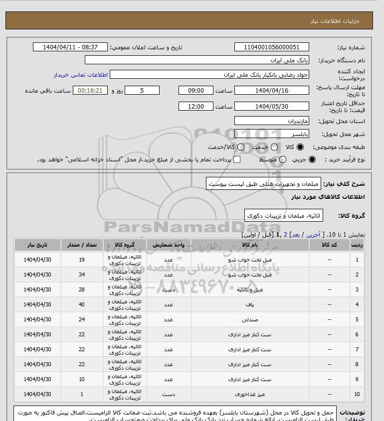Click quantity 1 in the میز غذاخوری row
Image resolution: width=384 pixels, height=421 pixels.
coord(82,394)
